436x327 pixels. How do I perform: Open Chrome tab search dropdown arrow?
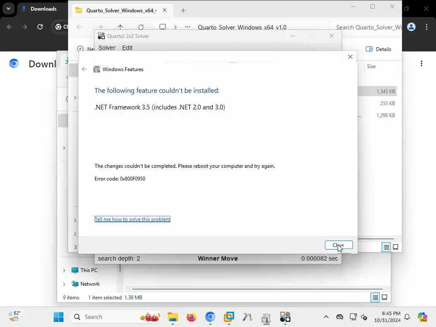(x=9, y=9)
